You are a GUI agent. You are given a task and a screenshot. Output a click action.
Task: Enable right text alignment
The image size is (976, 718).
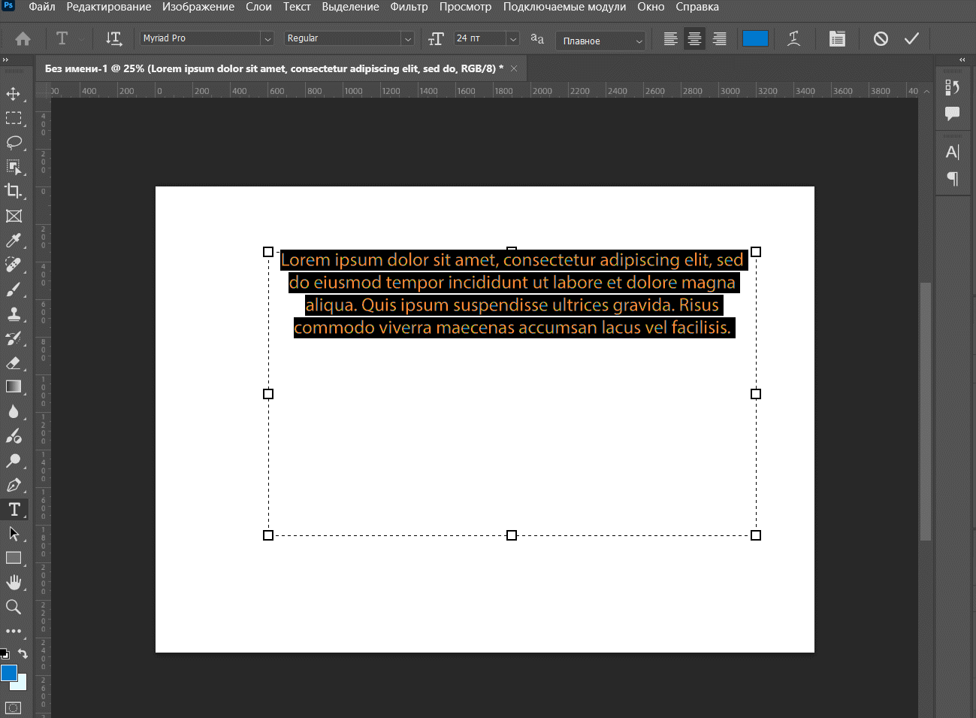[x=719, y=39]
